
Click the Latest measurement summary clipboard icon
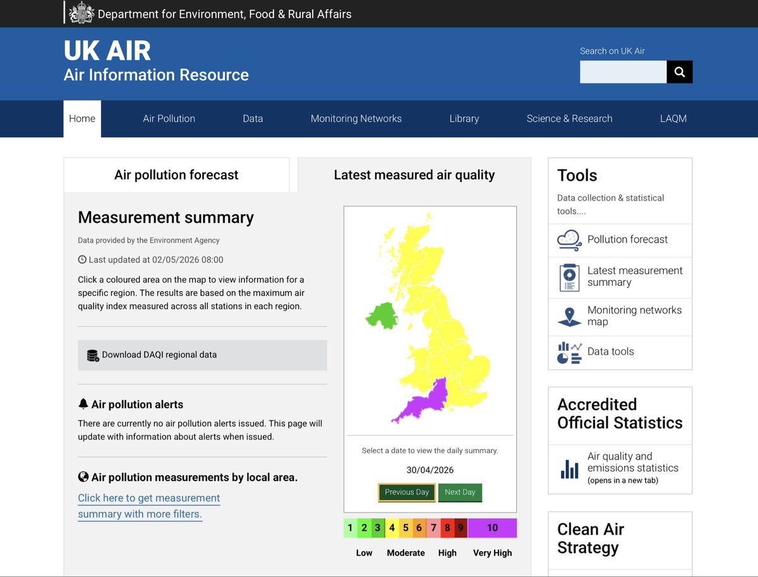click(569, 277)
